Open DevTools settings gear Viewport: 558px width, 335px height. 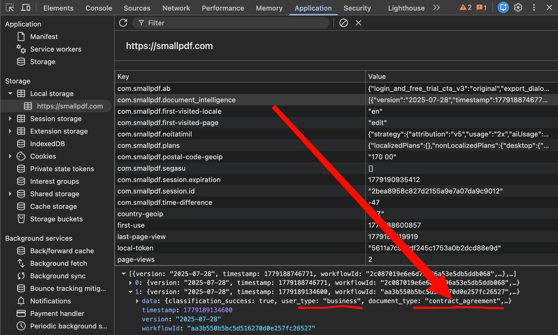pos(518,8)
